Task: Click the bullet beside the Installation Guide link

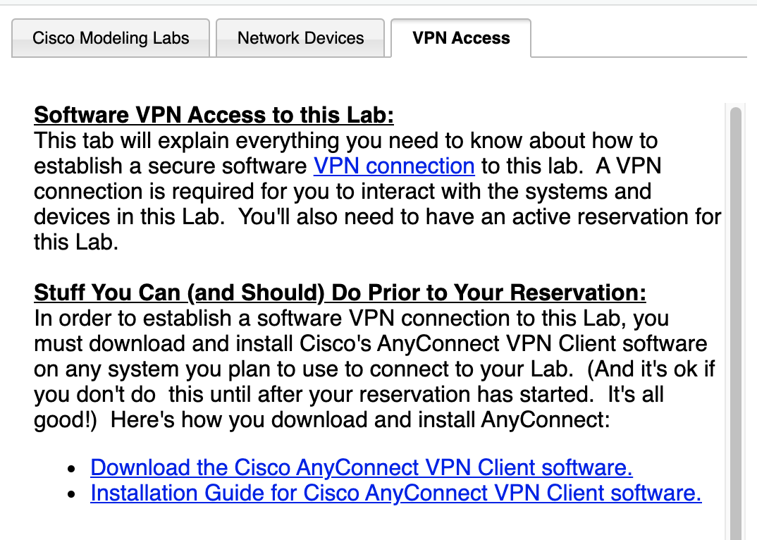Action: [70, 494]
